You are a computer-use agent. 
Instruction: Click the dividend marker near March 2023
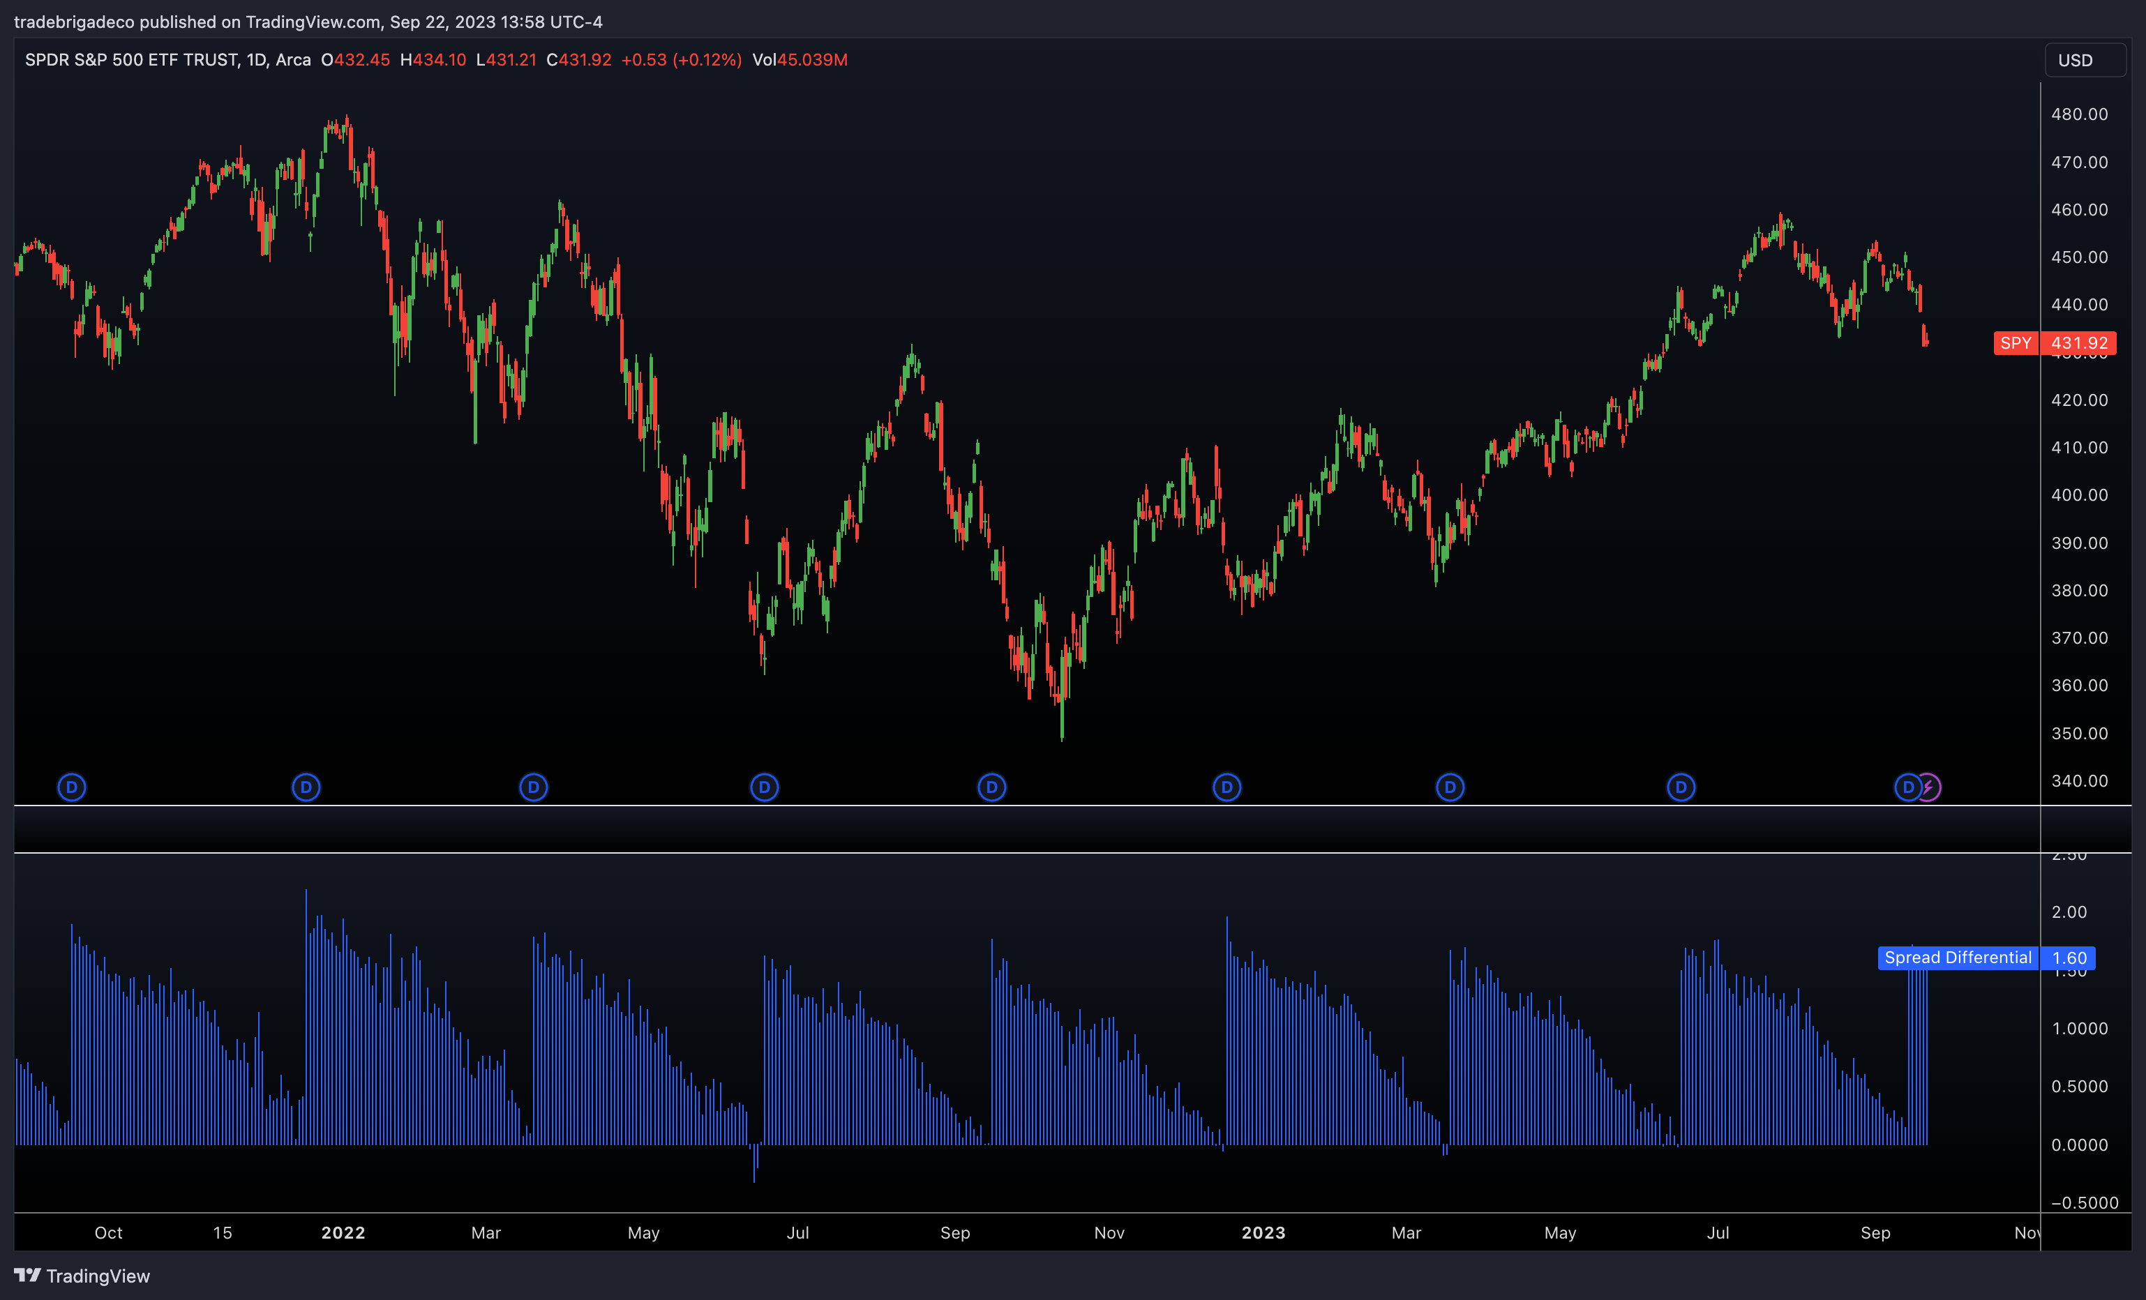click(1449, 787)
